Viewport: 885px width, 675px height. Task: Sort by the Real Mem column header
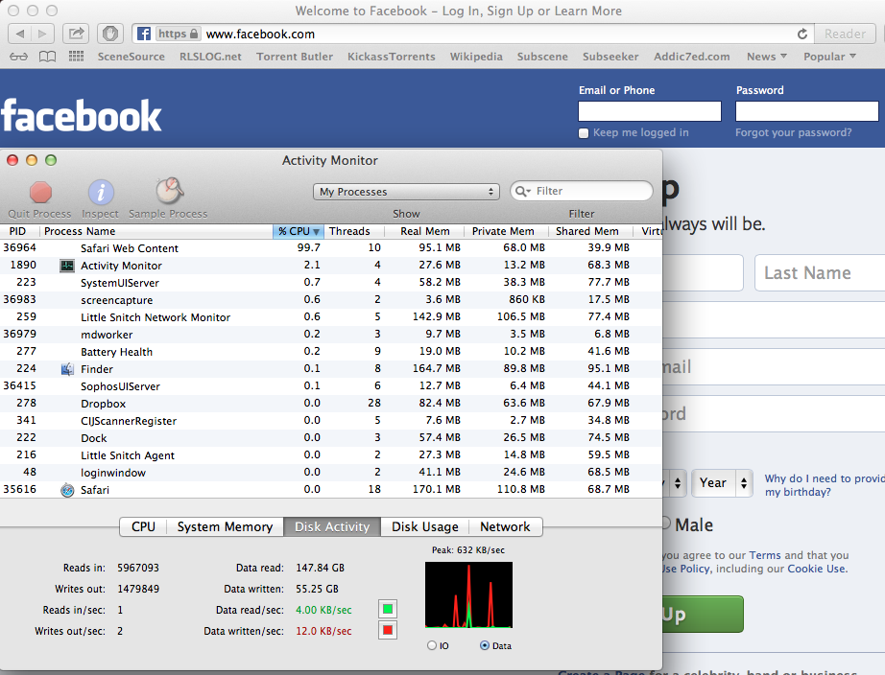point(424,231)
